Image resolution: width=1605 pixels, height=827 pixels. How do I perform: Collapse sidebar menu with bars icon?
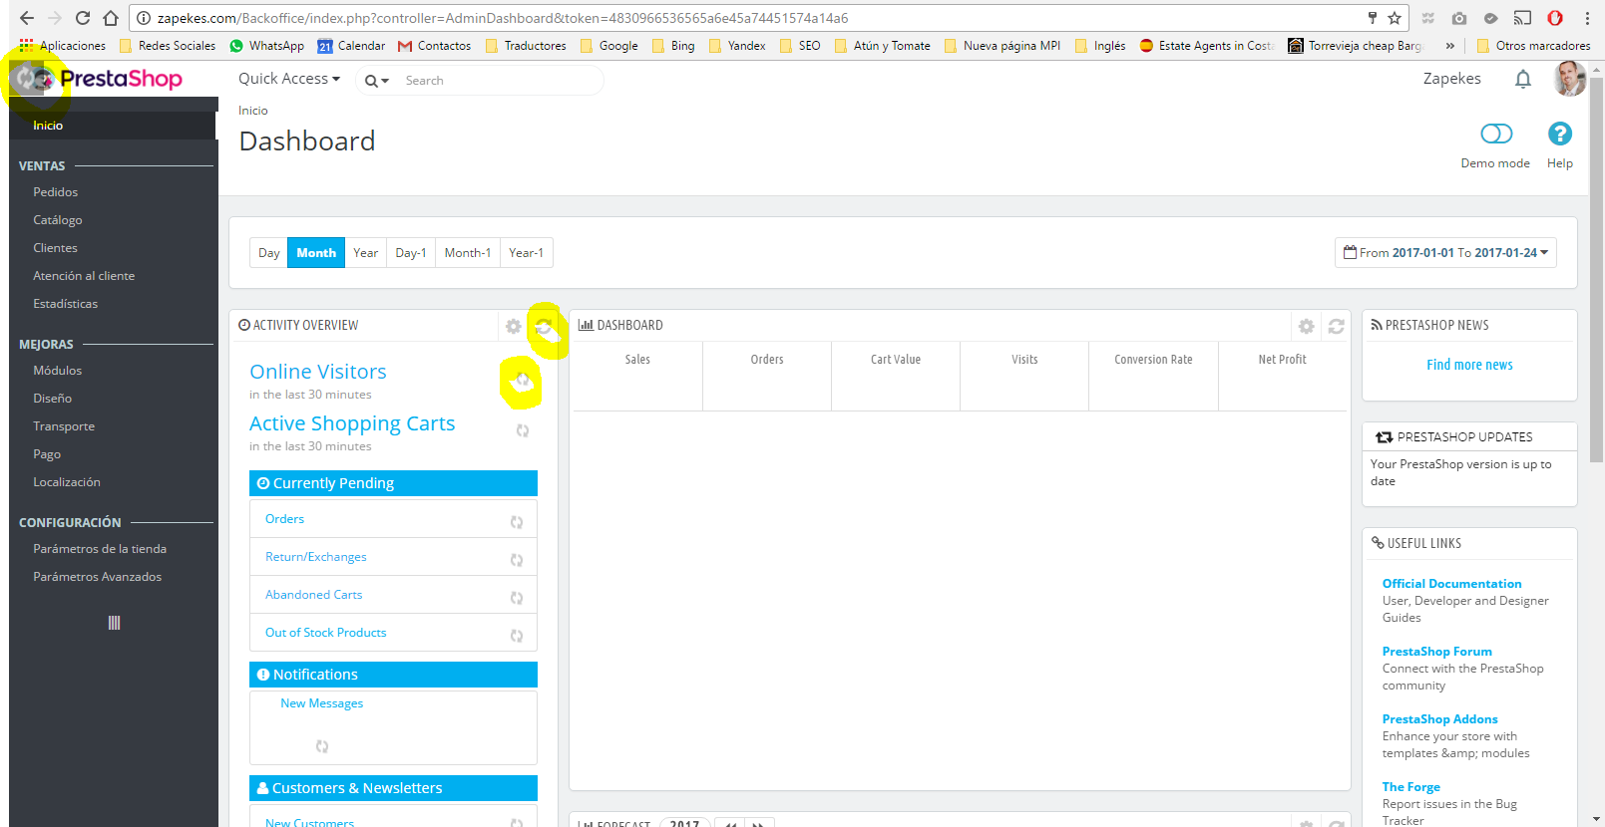point(114,623)
